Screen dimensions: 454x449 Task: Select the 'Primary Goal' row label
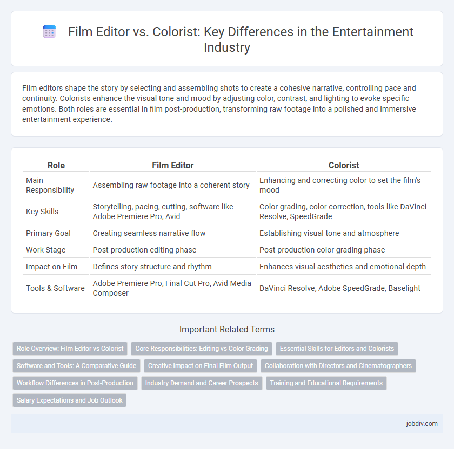[x=56, y=233]
